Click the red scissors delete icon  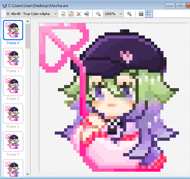point(79,14)
